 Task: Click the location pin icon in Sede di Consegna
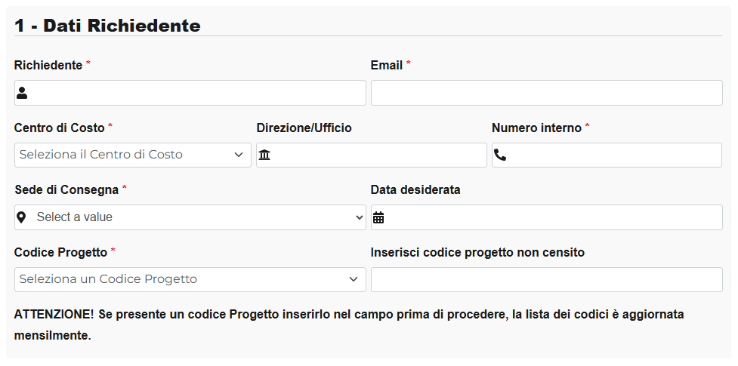pyautogui.click(x=22, y=217)
